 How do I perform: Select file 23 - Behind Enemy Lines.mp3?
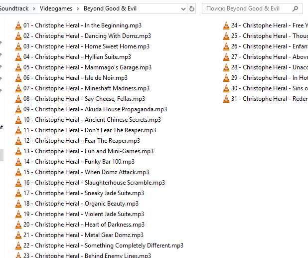[83, 255]
